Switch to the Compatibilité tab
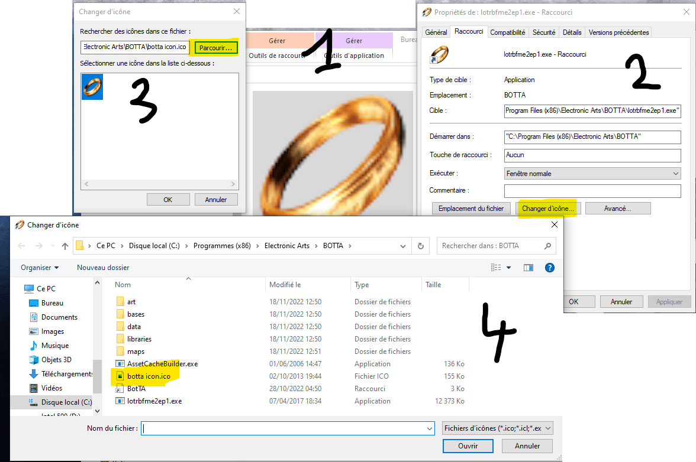 pos(507,32)
